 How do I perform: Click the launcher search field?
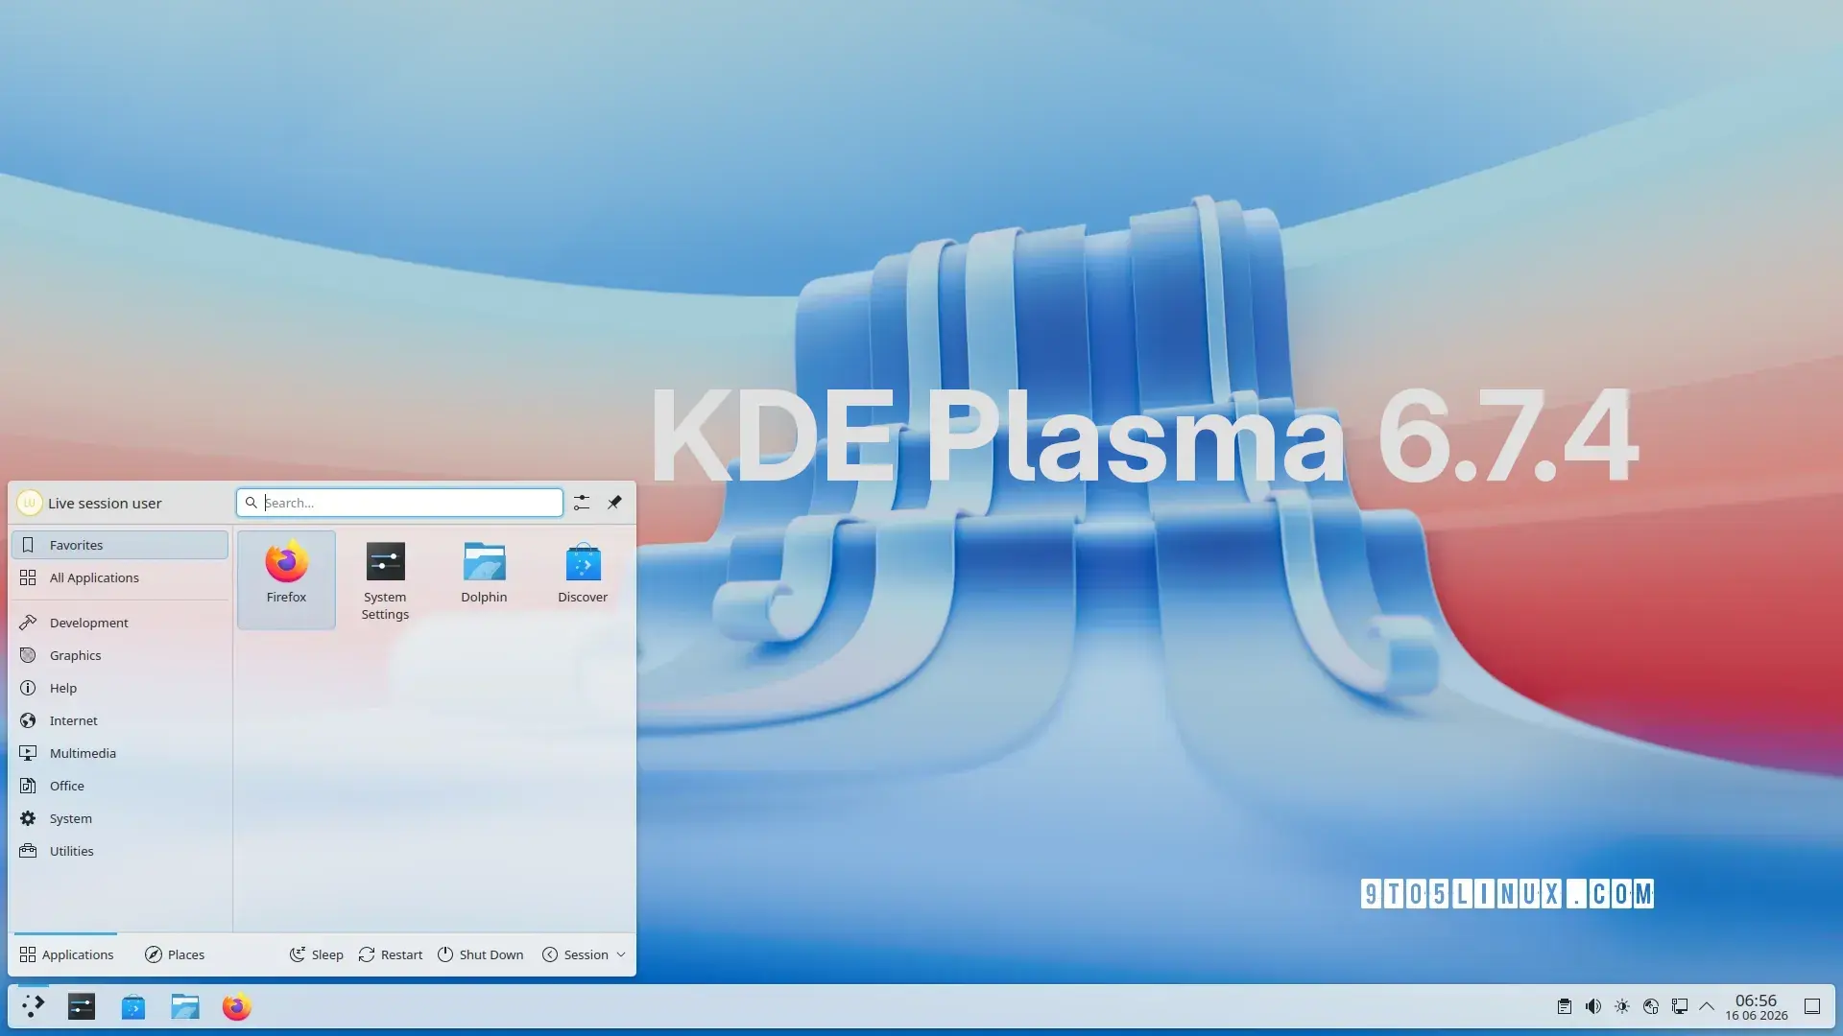(x=399, y=503)
